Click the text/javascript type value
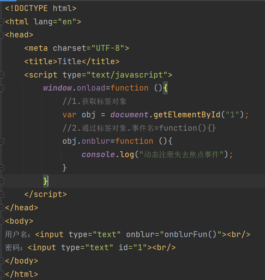Viewport: 265px width, 280px height. 127,75
